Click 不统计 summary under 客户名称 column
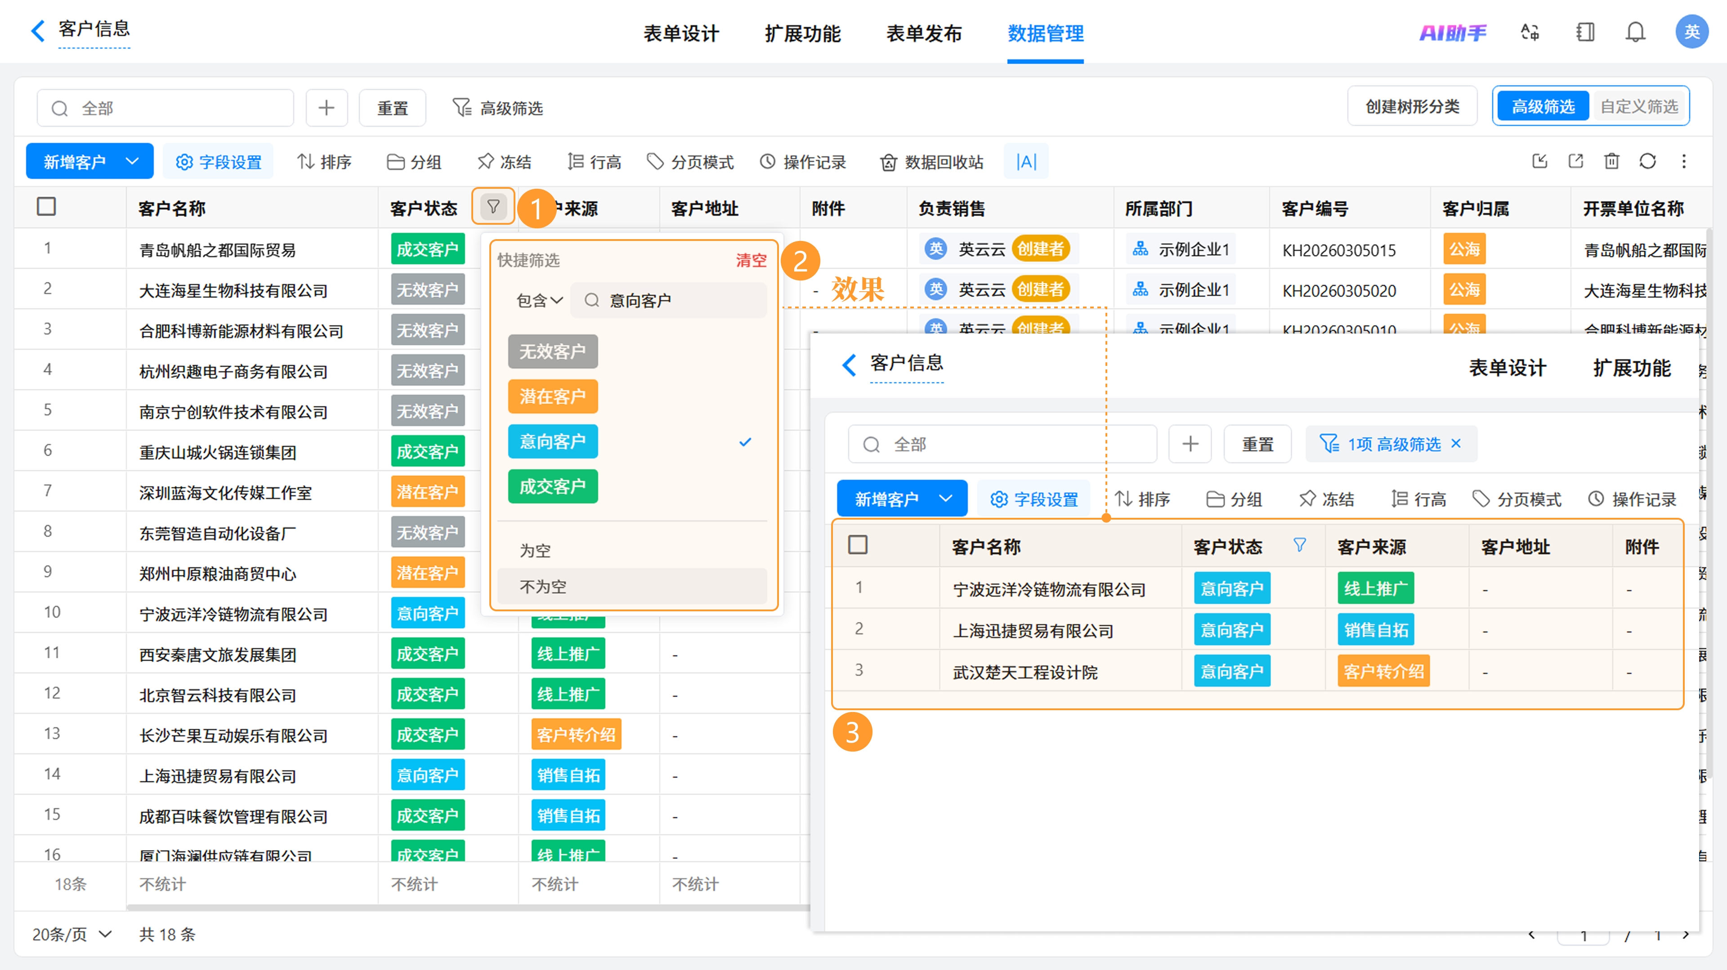Viewport: 1727px width, 970px height. point(162,884)
